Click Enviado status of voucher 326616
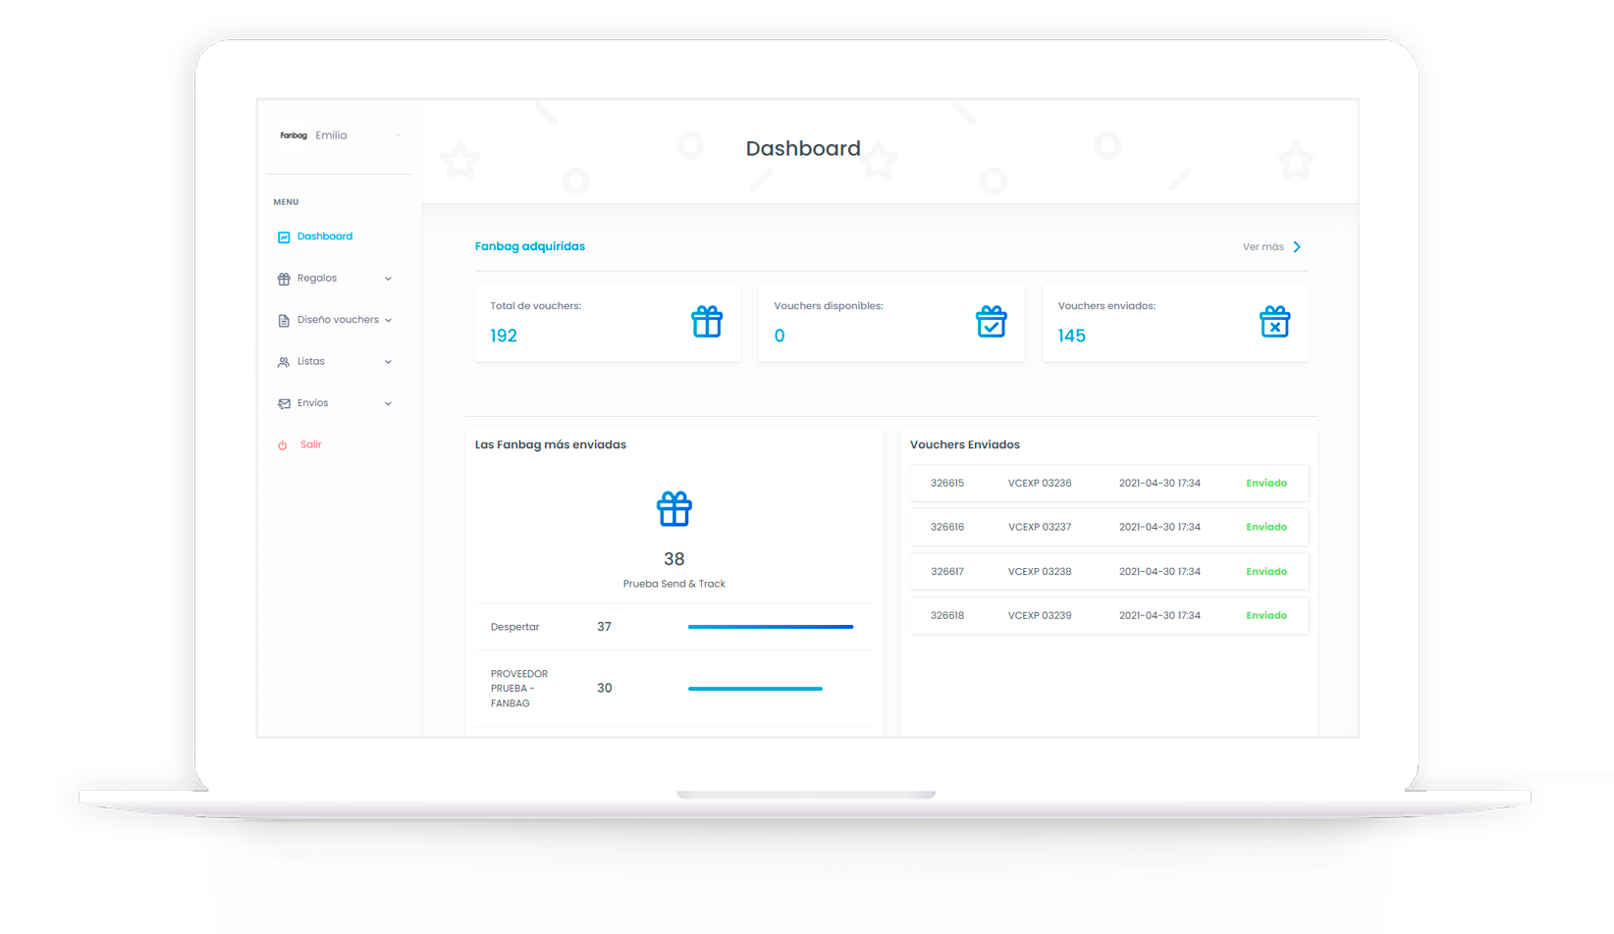 point(1266,527)
